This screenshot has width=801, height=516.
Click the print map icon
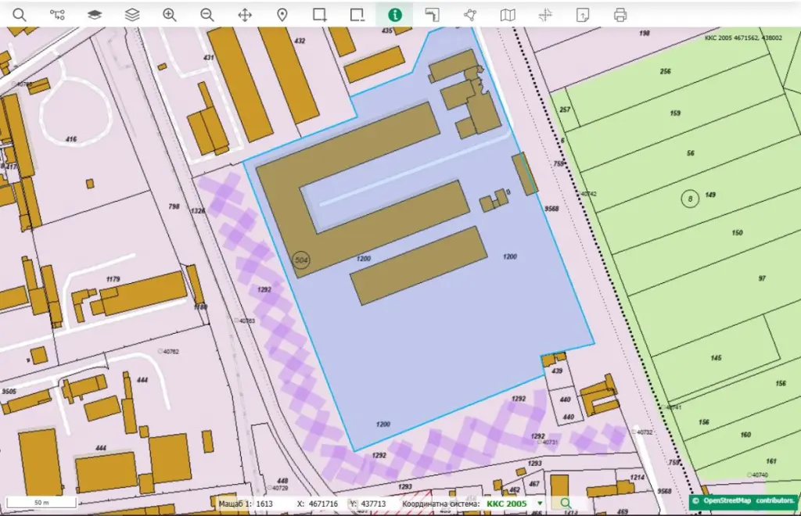(620, 14)
